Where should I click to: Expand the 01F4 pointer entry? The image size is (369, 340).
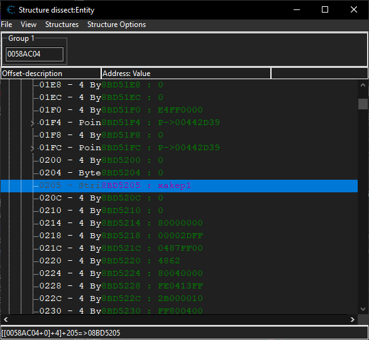[x=33, y=123]
